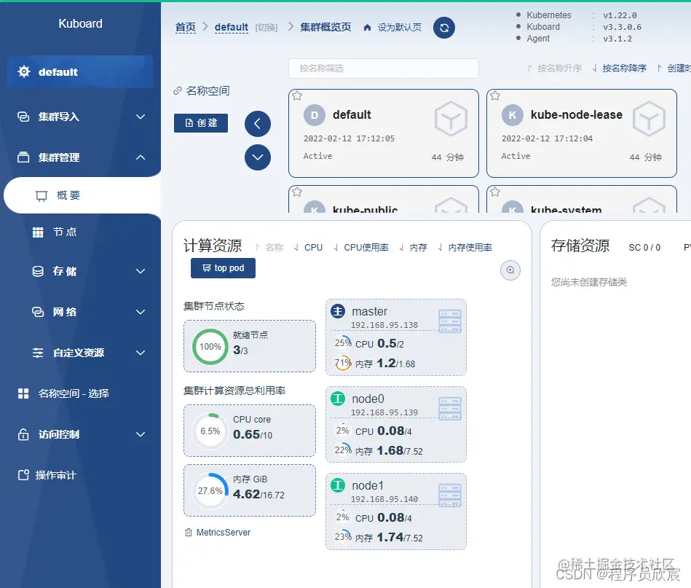
Task: Star the kube-public namespace card
Action: pos(297,192)
